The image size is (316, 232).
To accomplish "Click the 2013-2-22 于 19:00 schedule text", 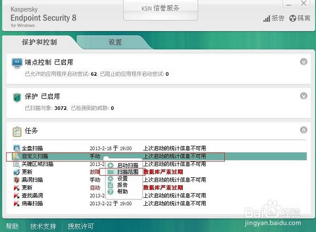I will tap(111, 204).
